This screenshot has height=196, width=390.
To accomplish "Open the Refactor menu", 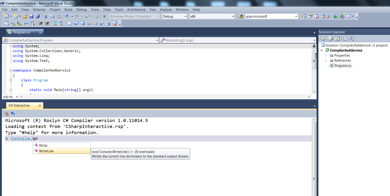I will pyautogui.click(x=39, y=10).
